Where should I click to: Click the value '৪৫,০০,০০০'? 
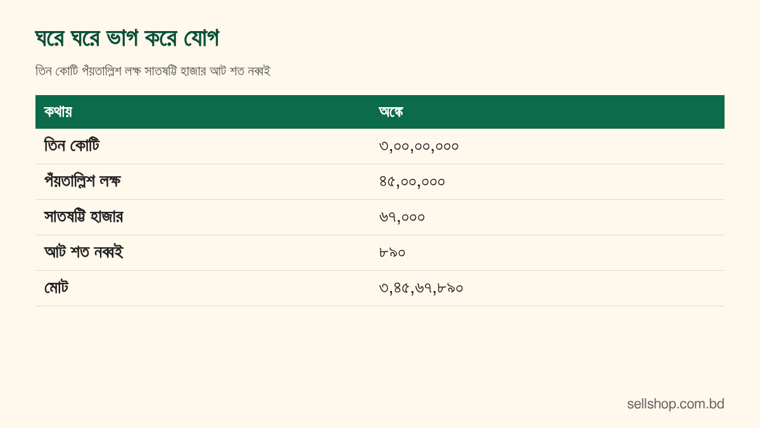[412, 182]
